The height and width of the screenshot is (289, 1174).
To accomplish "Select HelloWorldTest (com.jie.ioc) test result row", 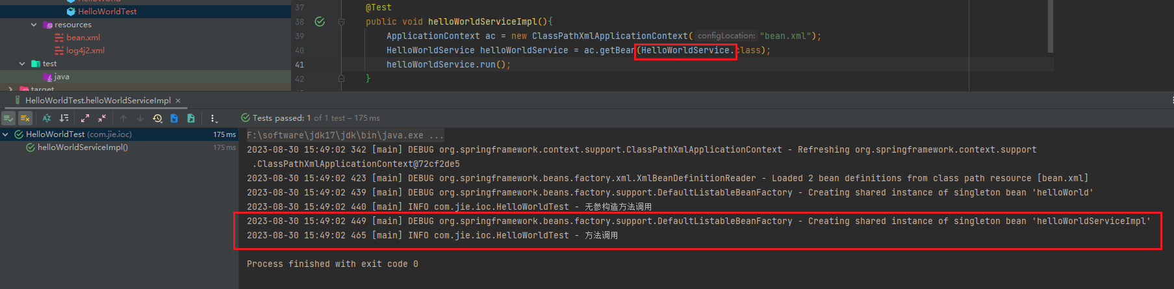I will click(119, 134).
